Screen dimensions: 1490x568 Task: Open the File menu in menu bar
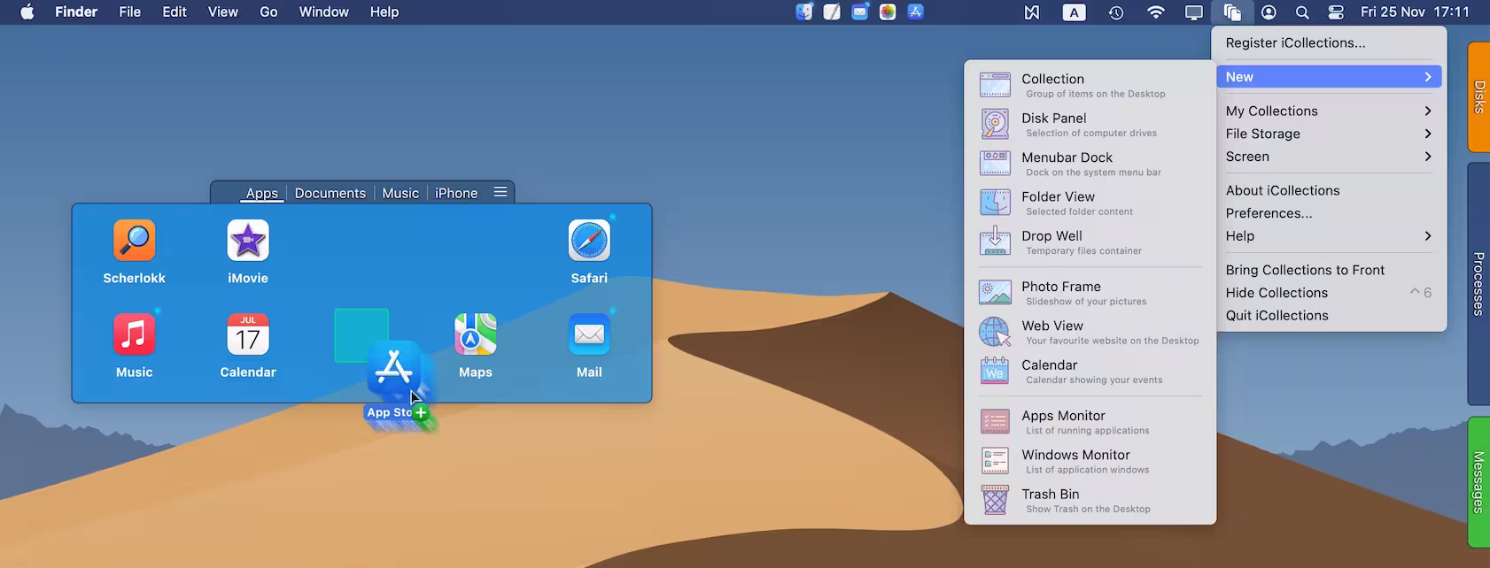(130, 12)
